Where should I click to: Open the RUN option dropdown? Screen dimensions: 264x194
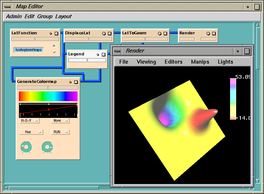[60, 132]
